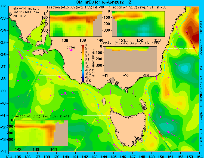Click longitude axis label 141
The width and height of the screenshot is (204, 158).
tap(75, 156)
